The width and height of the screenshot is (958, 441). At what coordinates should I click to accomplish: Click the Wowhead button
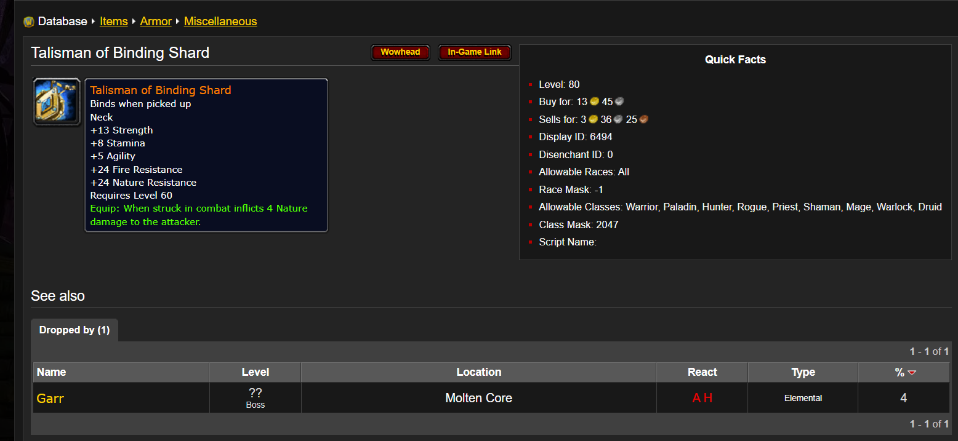[x=400, y=52]
